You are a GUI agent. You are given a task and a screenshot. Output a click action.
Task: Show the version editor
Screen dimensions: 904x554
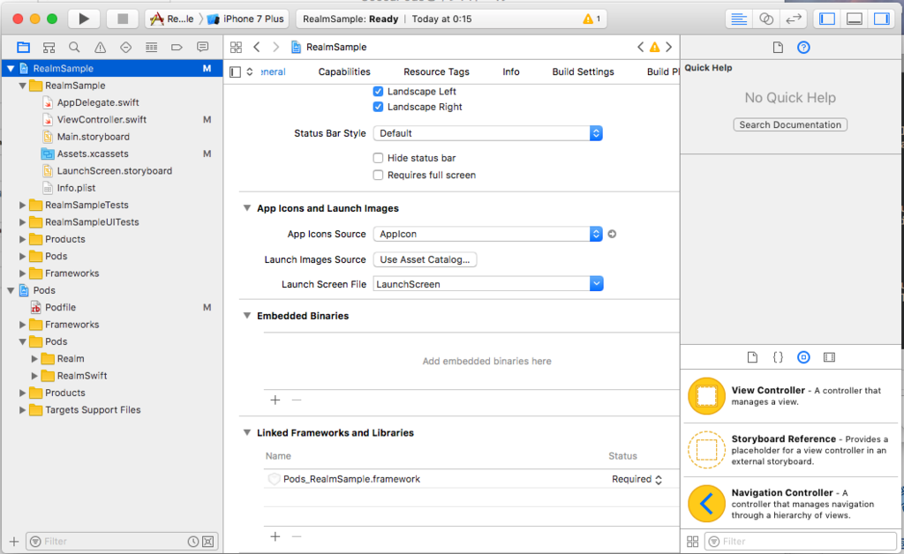[794, 19]
